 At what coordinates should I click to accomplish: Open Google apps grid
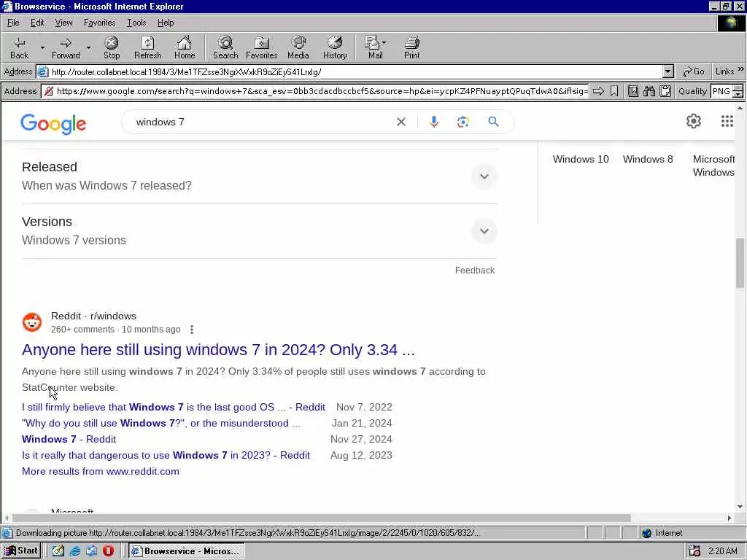[727, 121]
